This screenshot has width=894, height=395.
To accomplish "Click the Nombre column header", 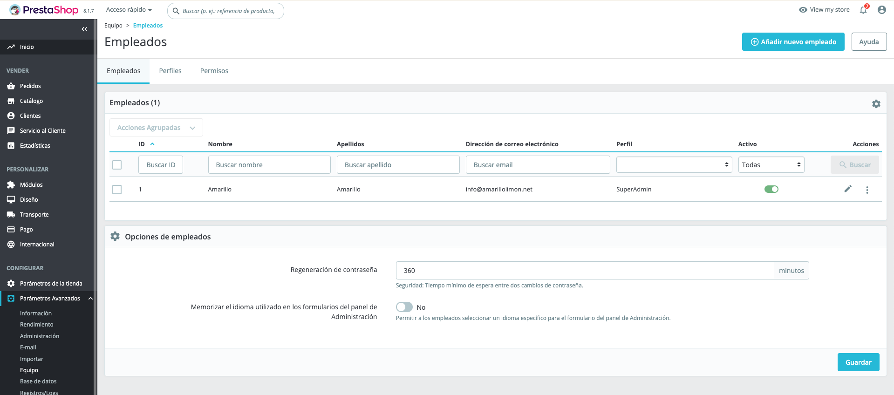I will coord(220,144).
